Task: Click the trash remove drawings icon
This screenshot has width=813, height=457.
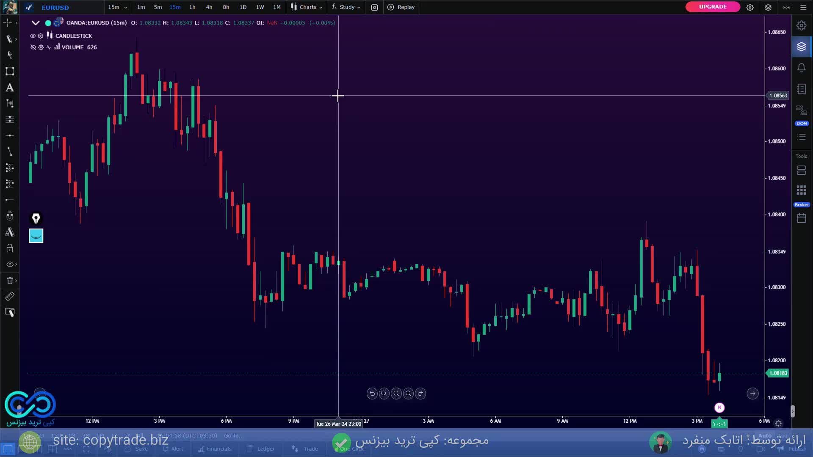Action: pyautogui.click(x=9, y=281)
